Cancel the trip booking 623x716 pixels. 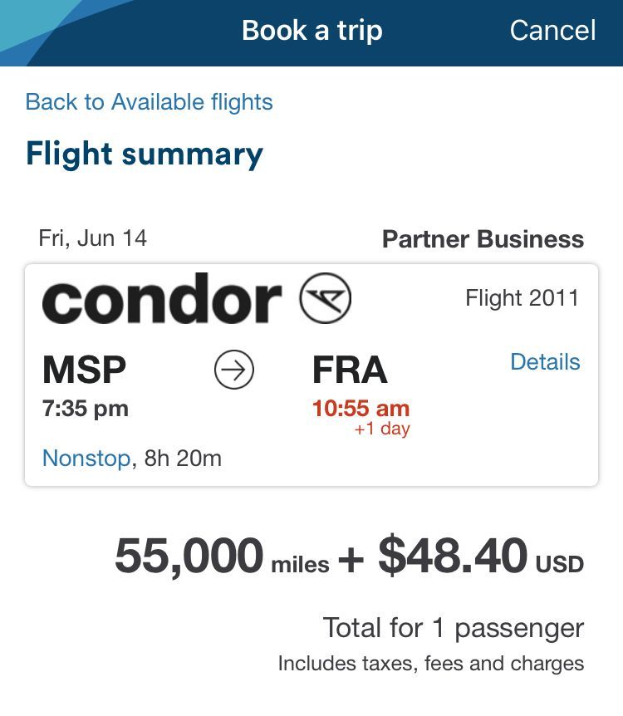coord(552,31)
